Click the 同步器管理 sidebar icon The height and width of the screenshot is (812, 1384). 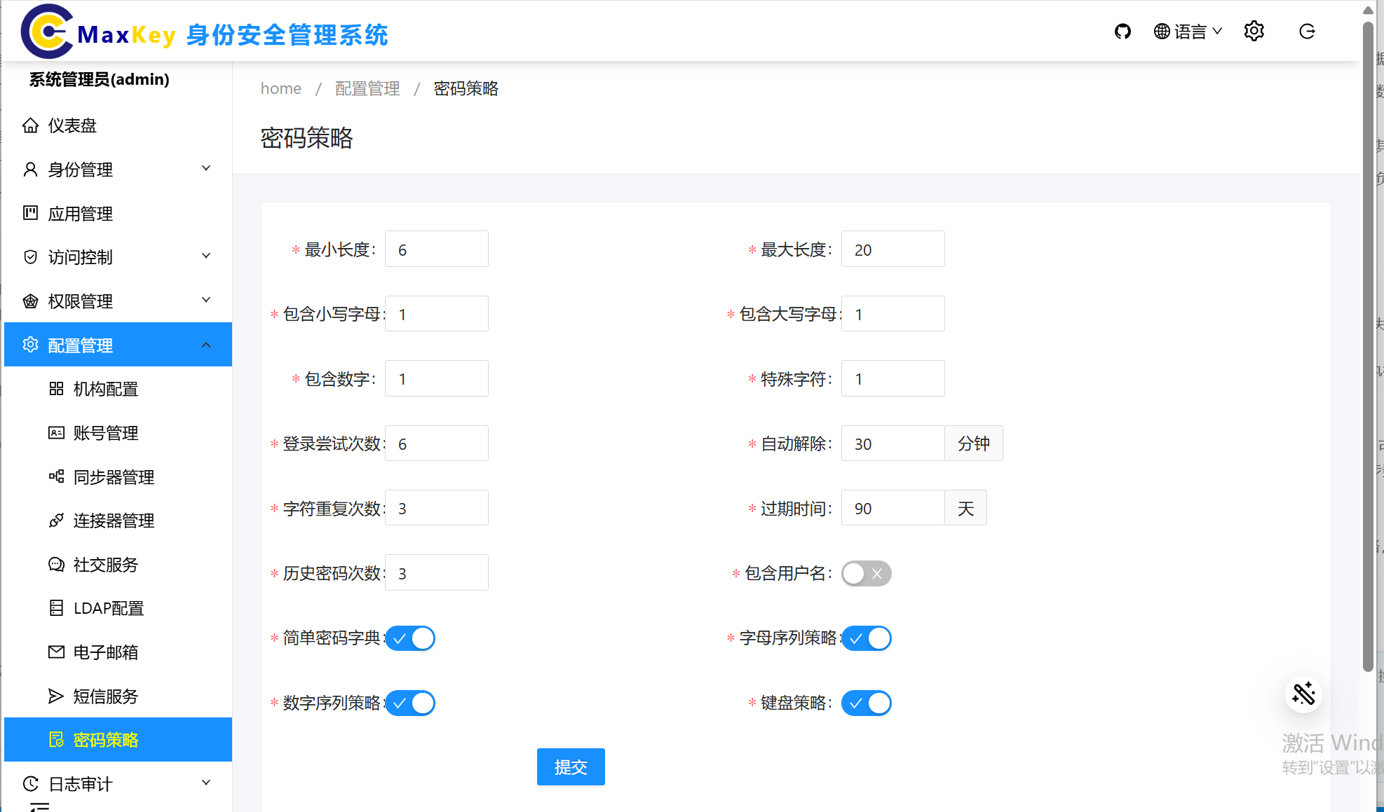coord(57,477)
